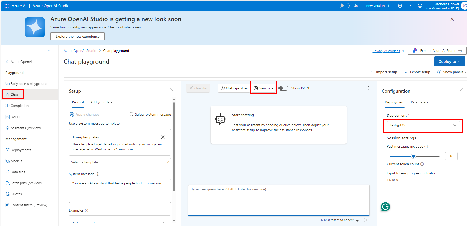Collapse the left navigation sidebar
Image resolution: width=467 pixels, height=226 pixels.
point(49,51)
